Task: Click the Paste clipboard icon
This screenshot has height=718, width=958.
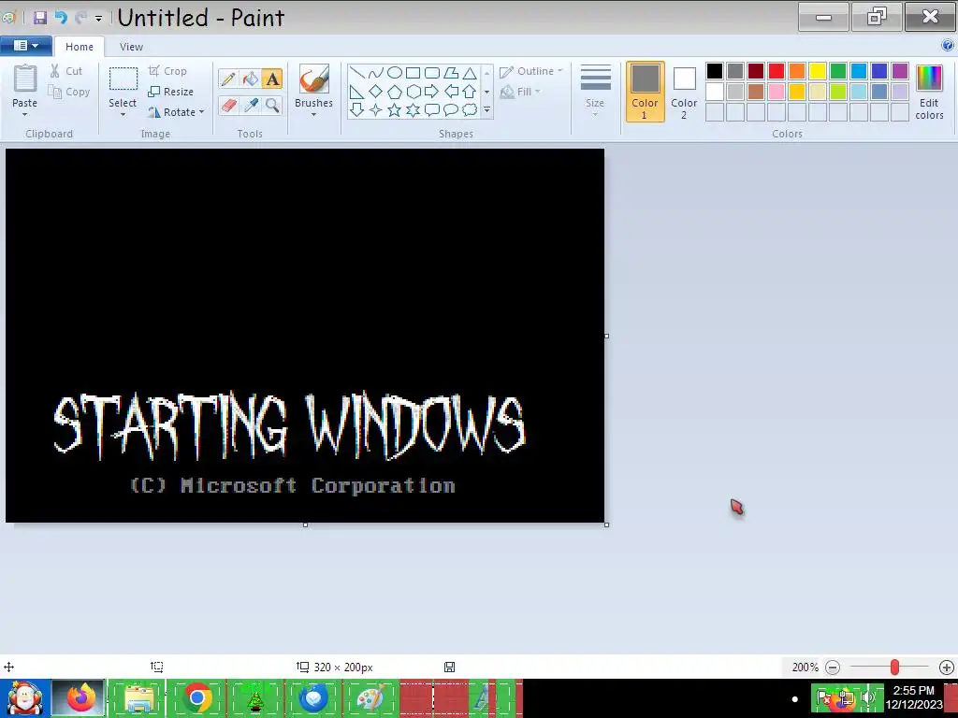Action: point(25,79)
